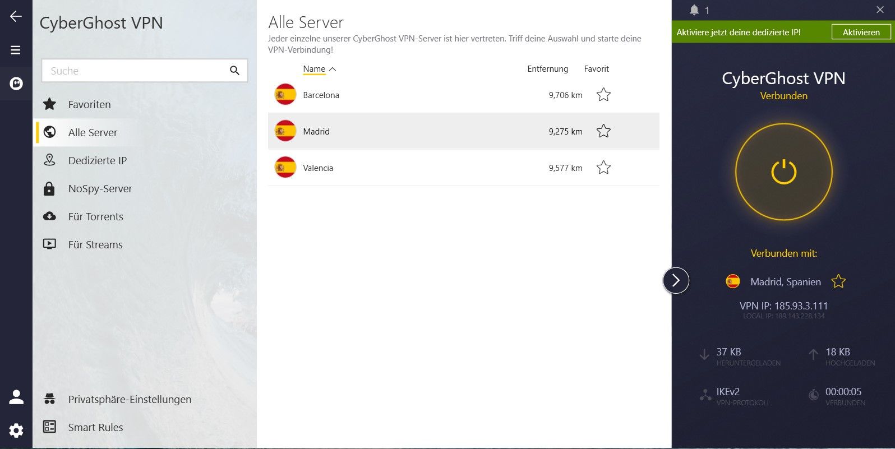Click the VPN IP address
The height and width of the screenshot is (449, 895).
click(783, 305)
